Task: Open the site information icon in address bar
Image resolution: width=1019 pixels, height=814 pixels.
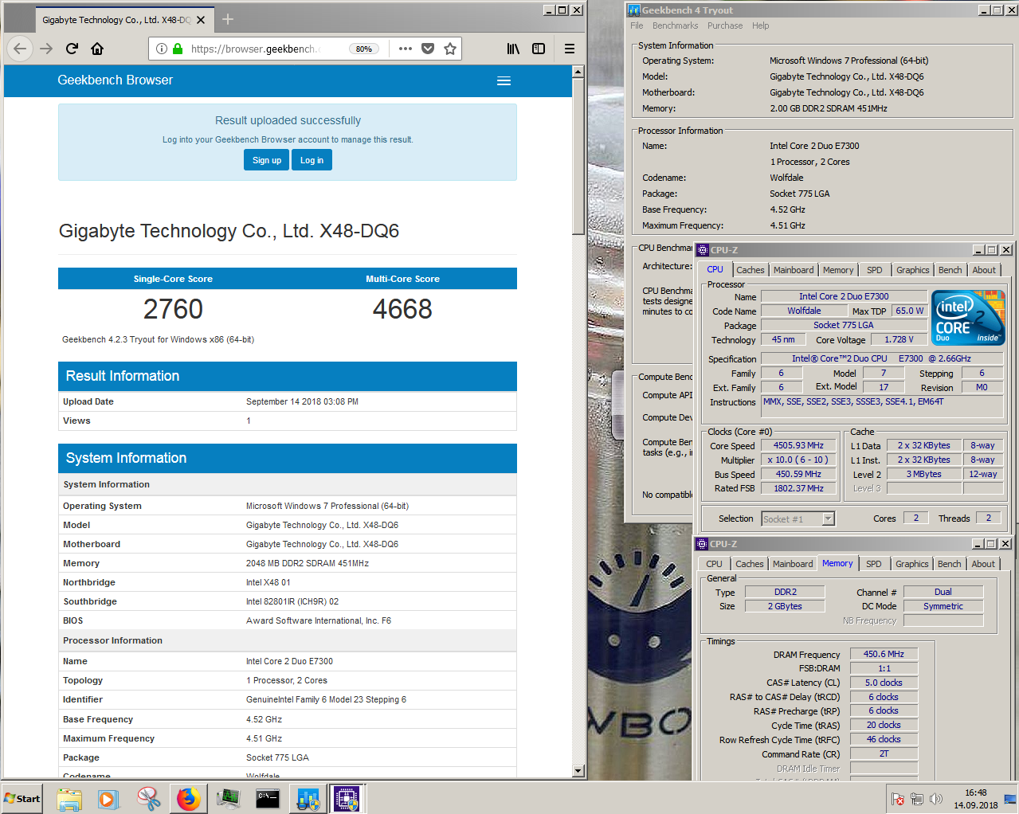Action: tap(162, 49)
